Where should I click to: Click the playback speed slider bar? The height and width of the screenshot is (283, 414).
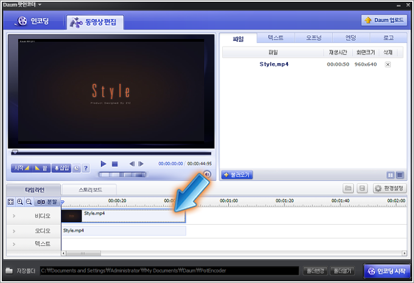click(x=122, y=174)
